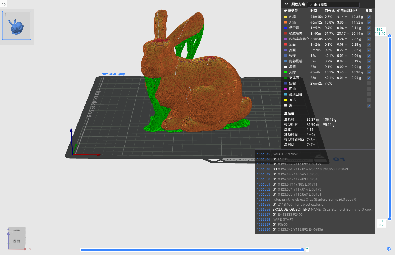Toggle visibility checkbox for 内墙
Viewport: 395px width, 255px height.
369,17
